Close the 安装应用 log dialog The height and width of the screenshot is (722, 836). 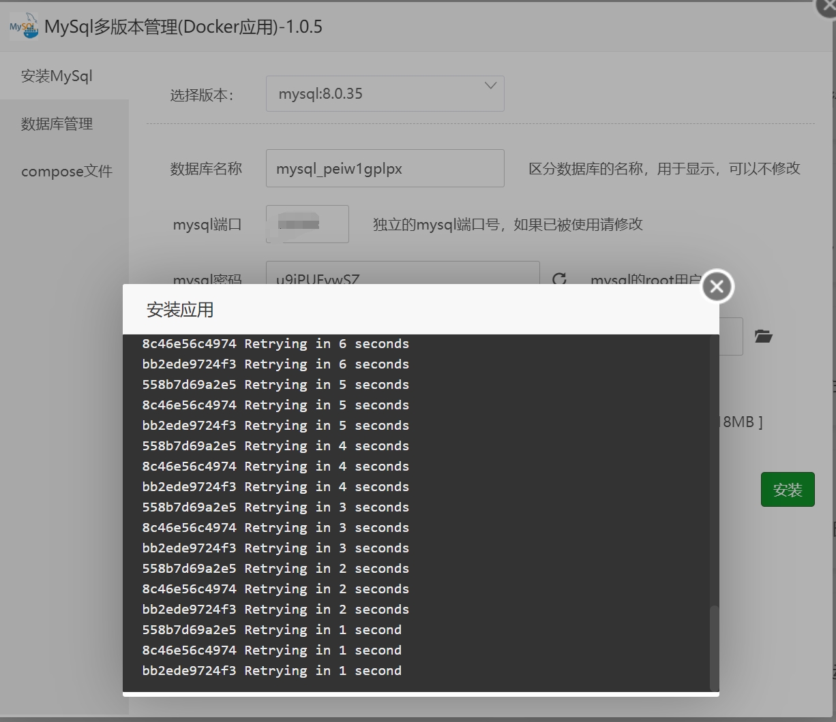(x=717, y=287)
